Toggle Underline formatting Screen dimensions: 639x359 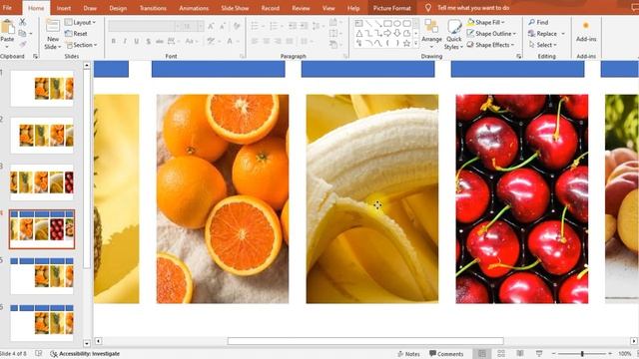point(137,41)
